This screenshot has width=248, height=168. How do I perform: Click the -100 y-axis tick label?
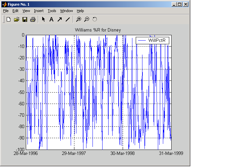20,150
